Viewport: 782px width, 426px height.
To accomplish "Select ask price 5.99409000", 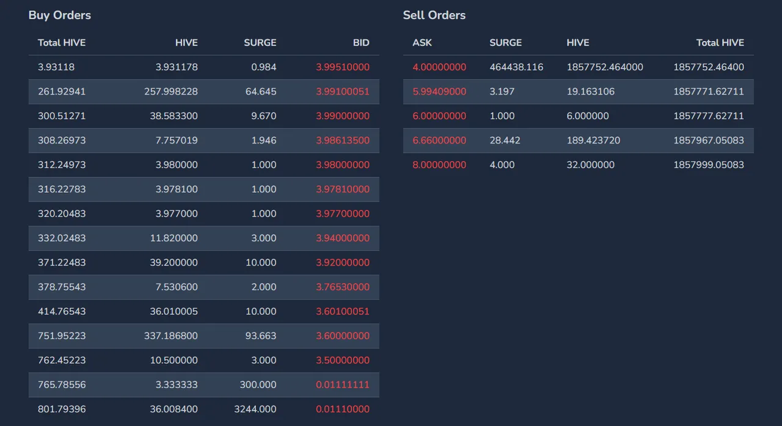I will (439, 92).
